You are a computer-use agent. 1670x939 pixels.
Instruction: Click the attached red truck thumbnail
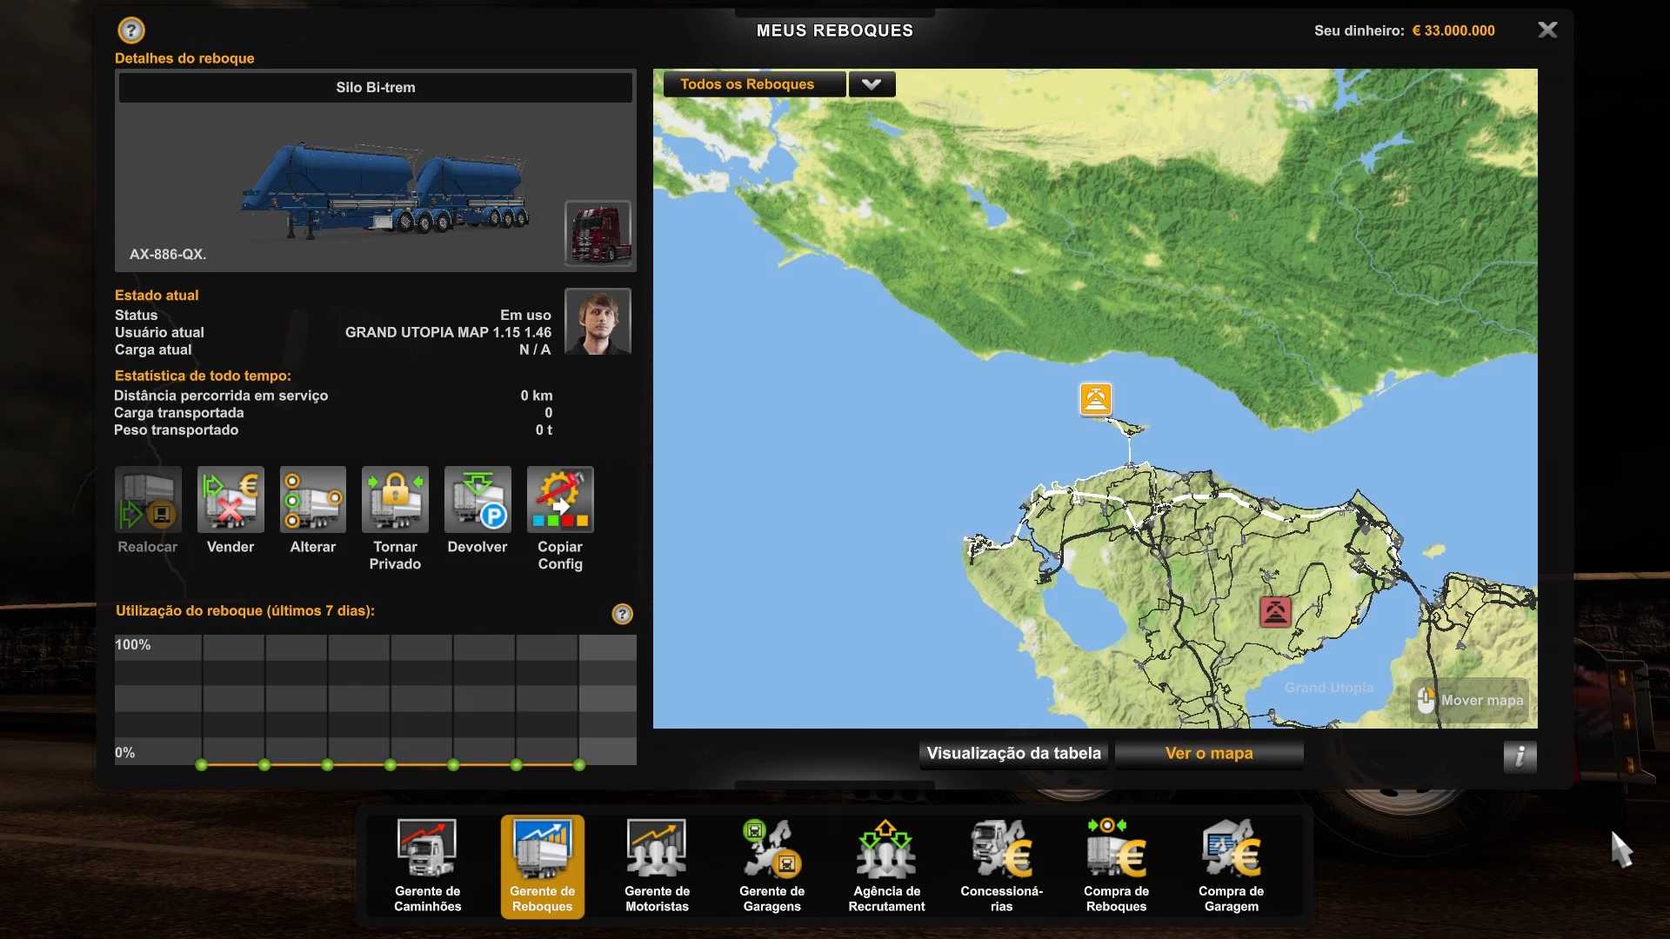[x=598, y=233]
